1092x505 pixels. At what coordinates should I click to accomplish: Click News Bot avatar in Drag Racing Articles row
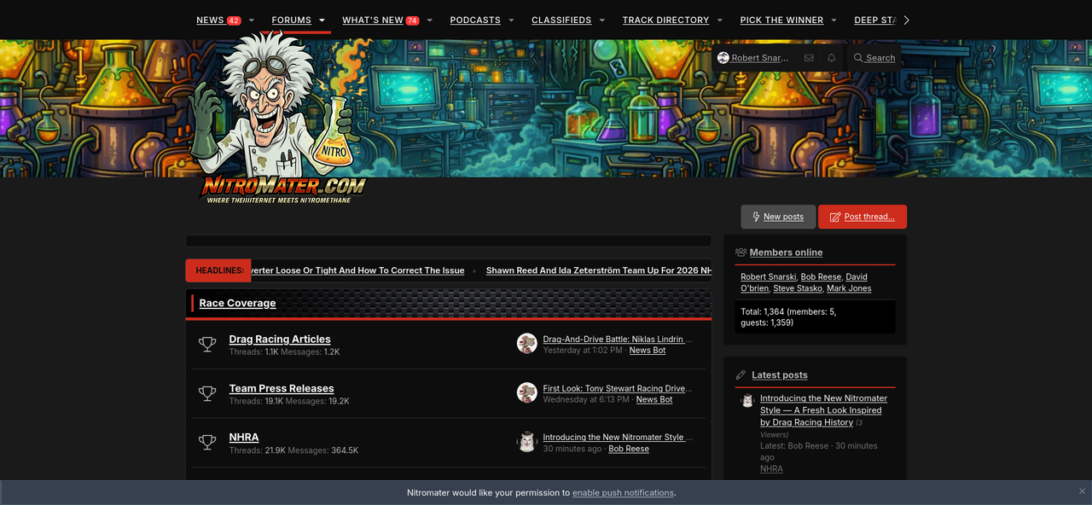pyautogui.click(x=527, y=343)
